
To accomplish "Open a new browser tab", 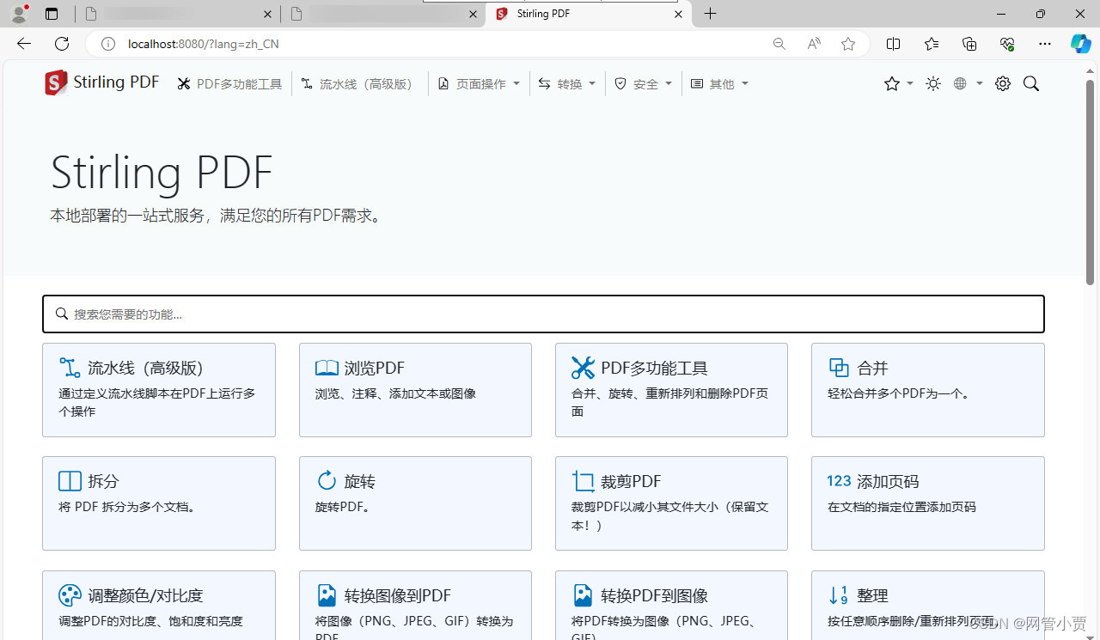I will 711,14.
